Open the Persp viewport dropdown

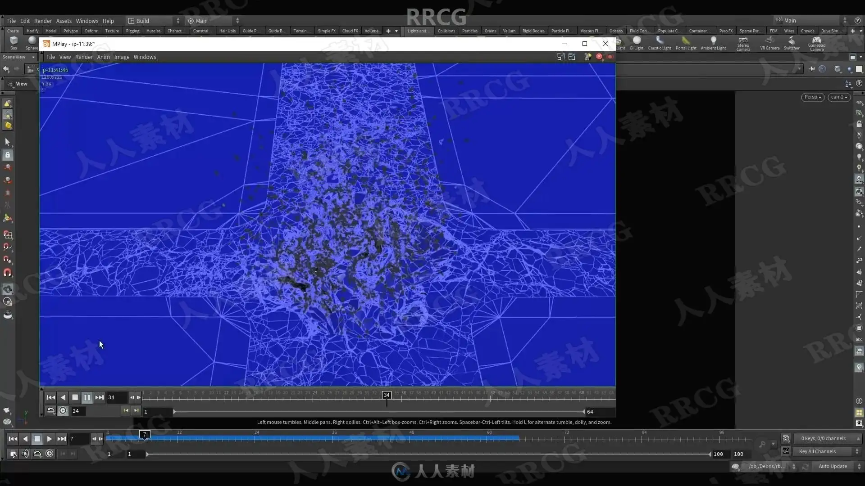coord(813,97)
